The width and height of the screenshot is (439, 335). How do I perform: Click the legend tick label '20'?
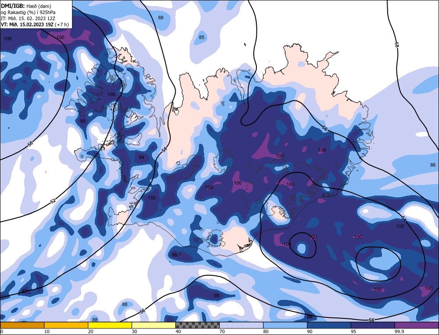(x=90, y=331)
